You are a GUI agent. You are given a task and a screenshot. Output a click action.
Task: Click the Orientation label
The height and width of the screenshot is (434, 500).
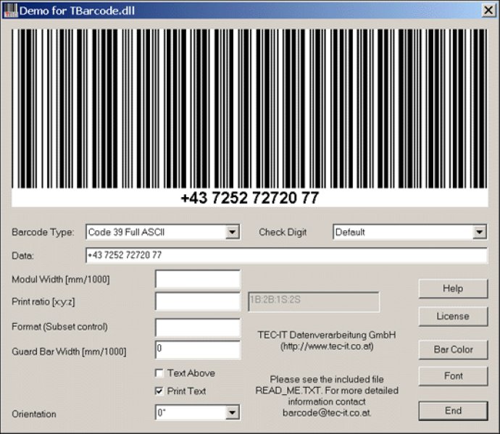(34, 414)
